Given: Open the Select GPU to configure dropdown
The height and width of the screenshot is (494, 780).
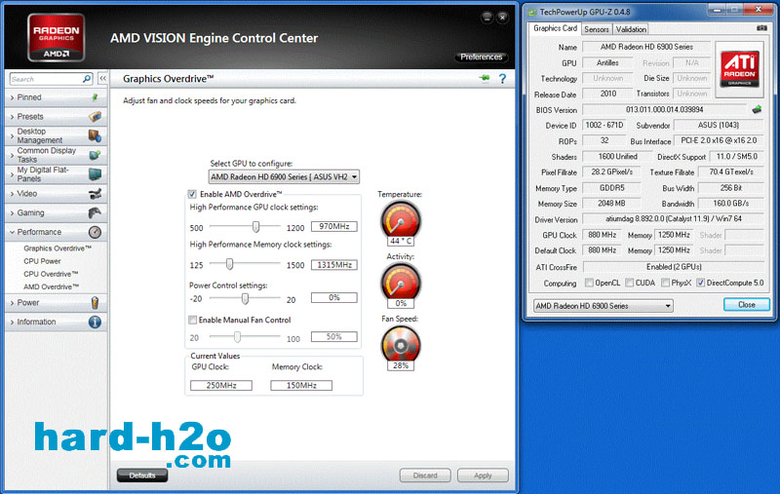Looking at the screenshot, I should tap(284, 177).
